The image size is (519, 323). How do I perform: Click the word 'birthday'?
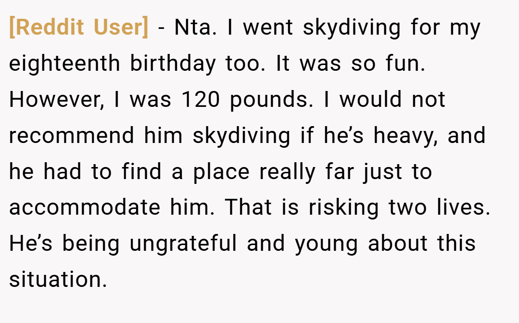tap(173, 64)
